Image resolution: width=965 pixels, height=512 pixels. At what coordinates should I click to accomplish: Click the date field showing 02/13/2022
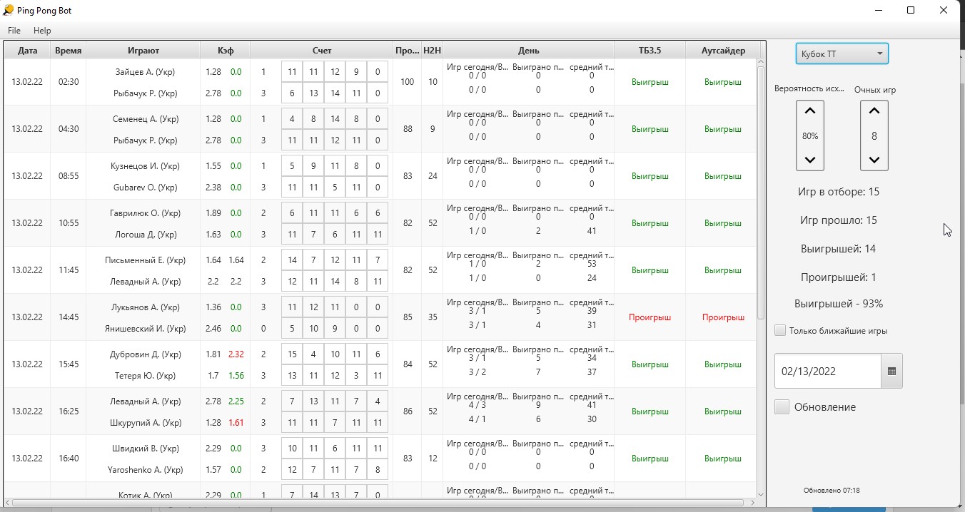[x=827, y=372]
